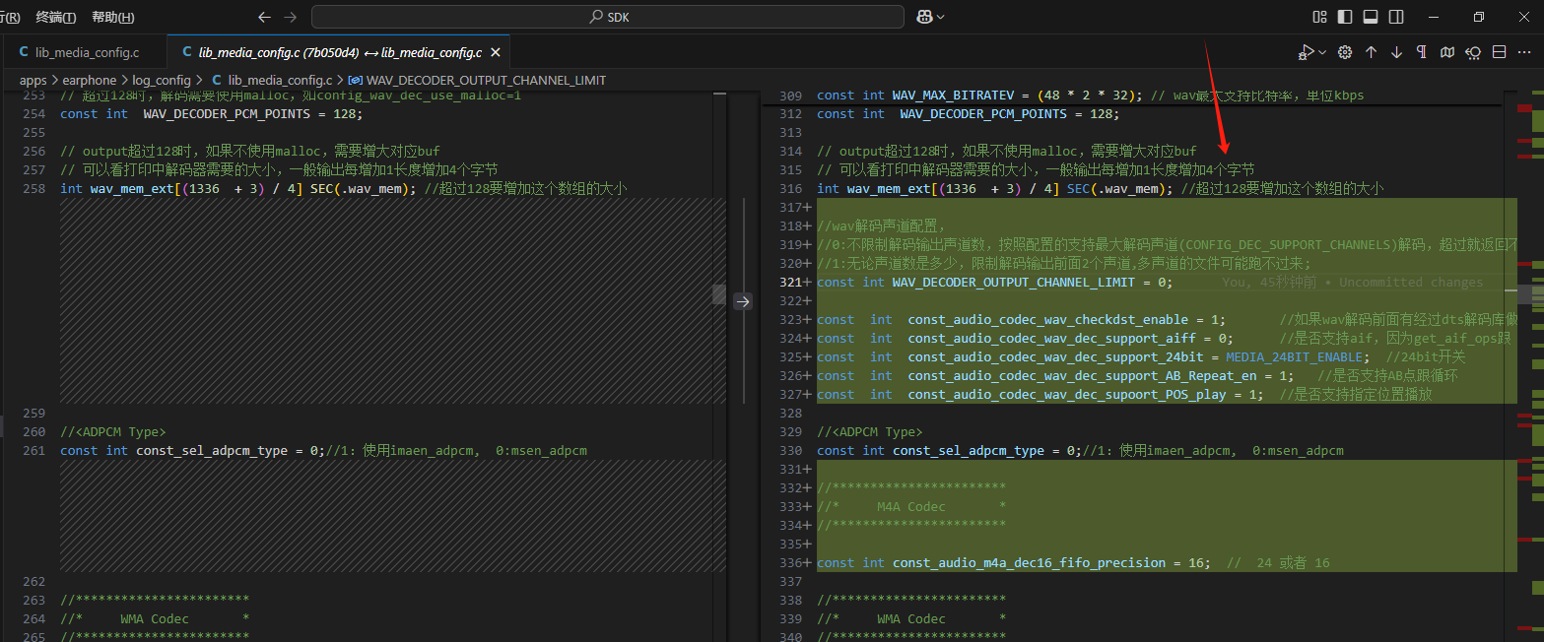The width and height of the screenshot is (1544, 642).
Task: Open the Copilot chat icon
Action: 924,17
